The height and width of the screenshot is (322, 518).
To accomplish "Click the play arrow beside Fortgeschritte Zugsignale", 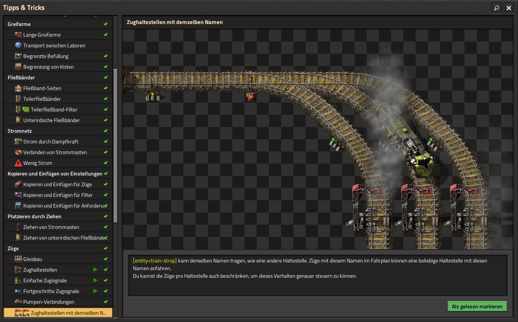I will pyautogui.click(x=95, y=291).
